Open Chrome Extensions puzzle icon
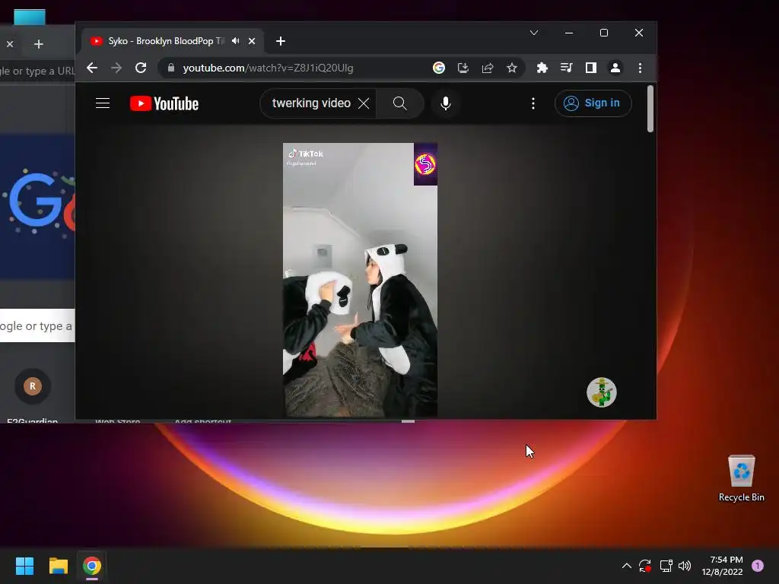 (x=542, y=68)
